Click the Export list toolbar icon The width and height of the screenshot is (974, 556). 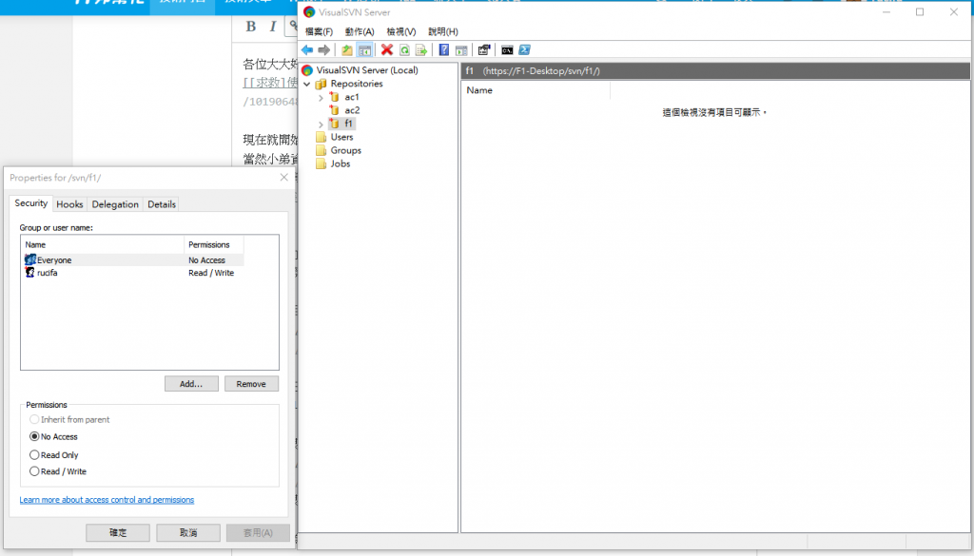(x=421, y=50)
